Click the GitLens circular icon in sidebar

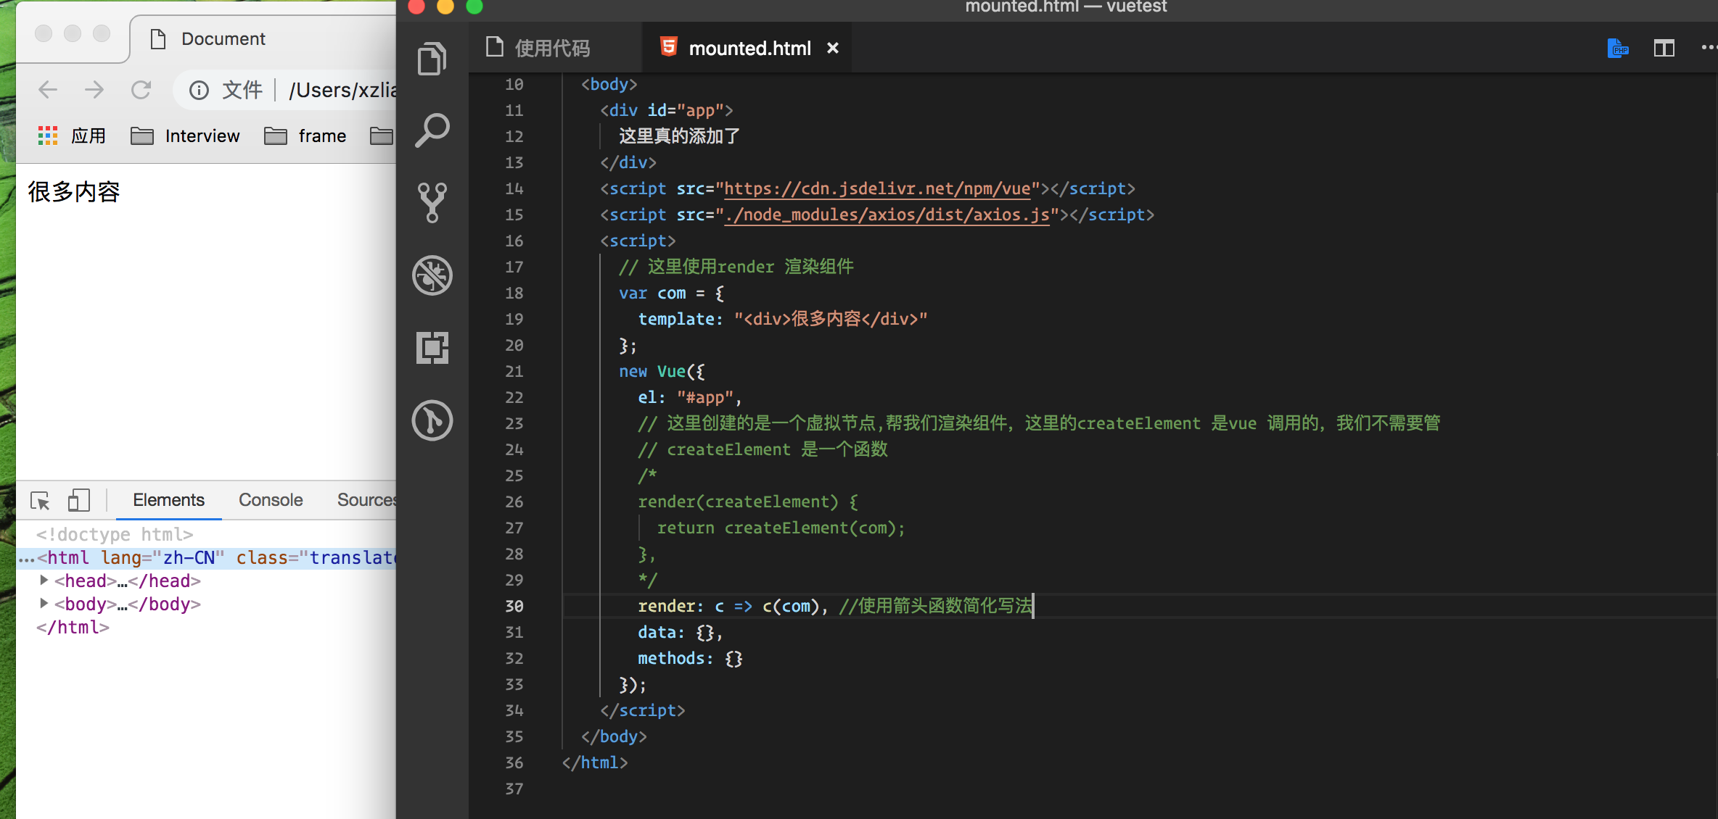(x=432, y=420)
